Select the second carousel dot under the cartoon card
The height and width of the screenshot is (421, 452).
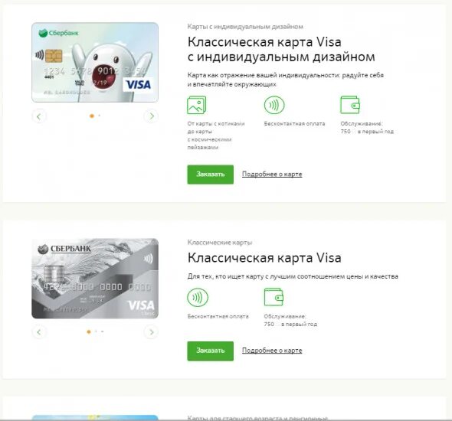[x=99, y=116]
